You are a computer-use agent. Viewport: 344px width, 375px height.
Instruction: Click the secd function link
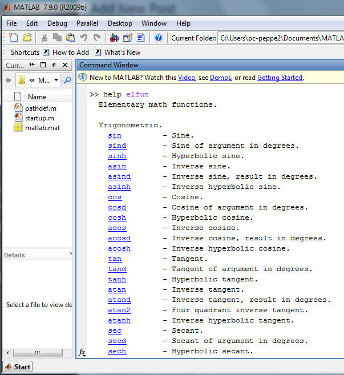[117, 341]
